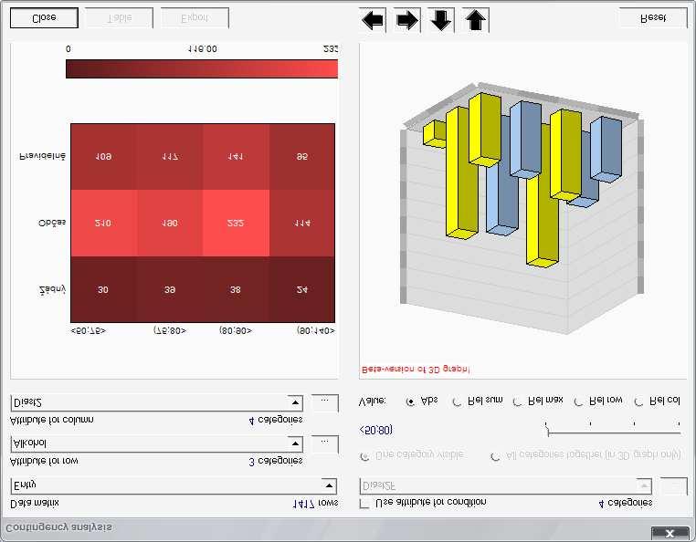The image size is (696, 542).
Task: Click the (90;140> column label
Action: [316, 331]
